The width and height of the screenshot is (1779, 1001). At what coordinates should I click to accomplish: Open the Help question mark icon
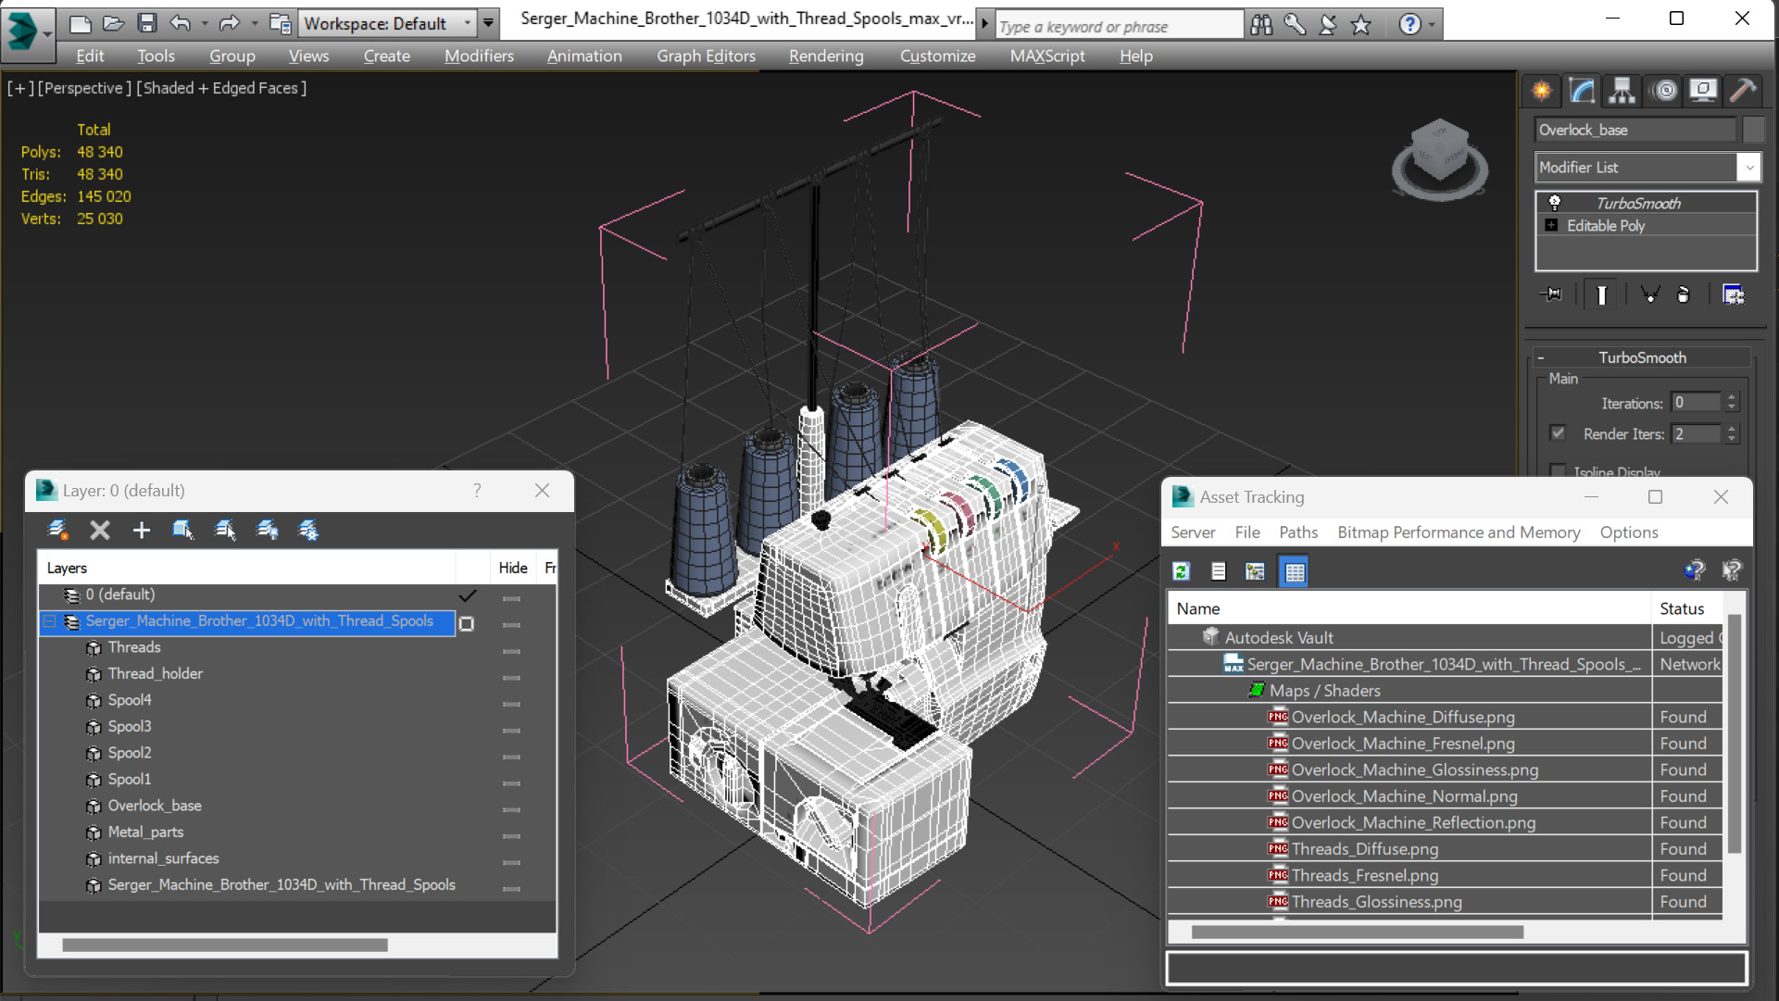pyautogui.click(x=1409, y=25)
